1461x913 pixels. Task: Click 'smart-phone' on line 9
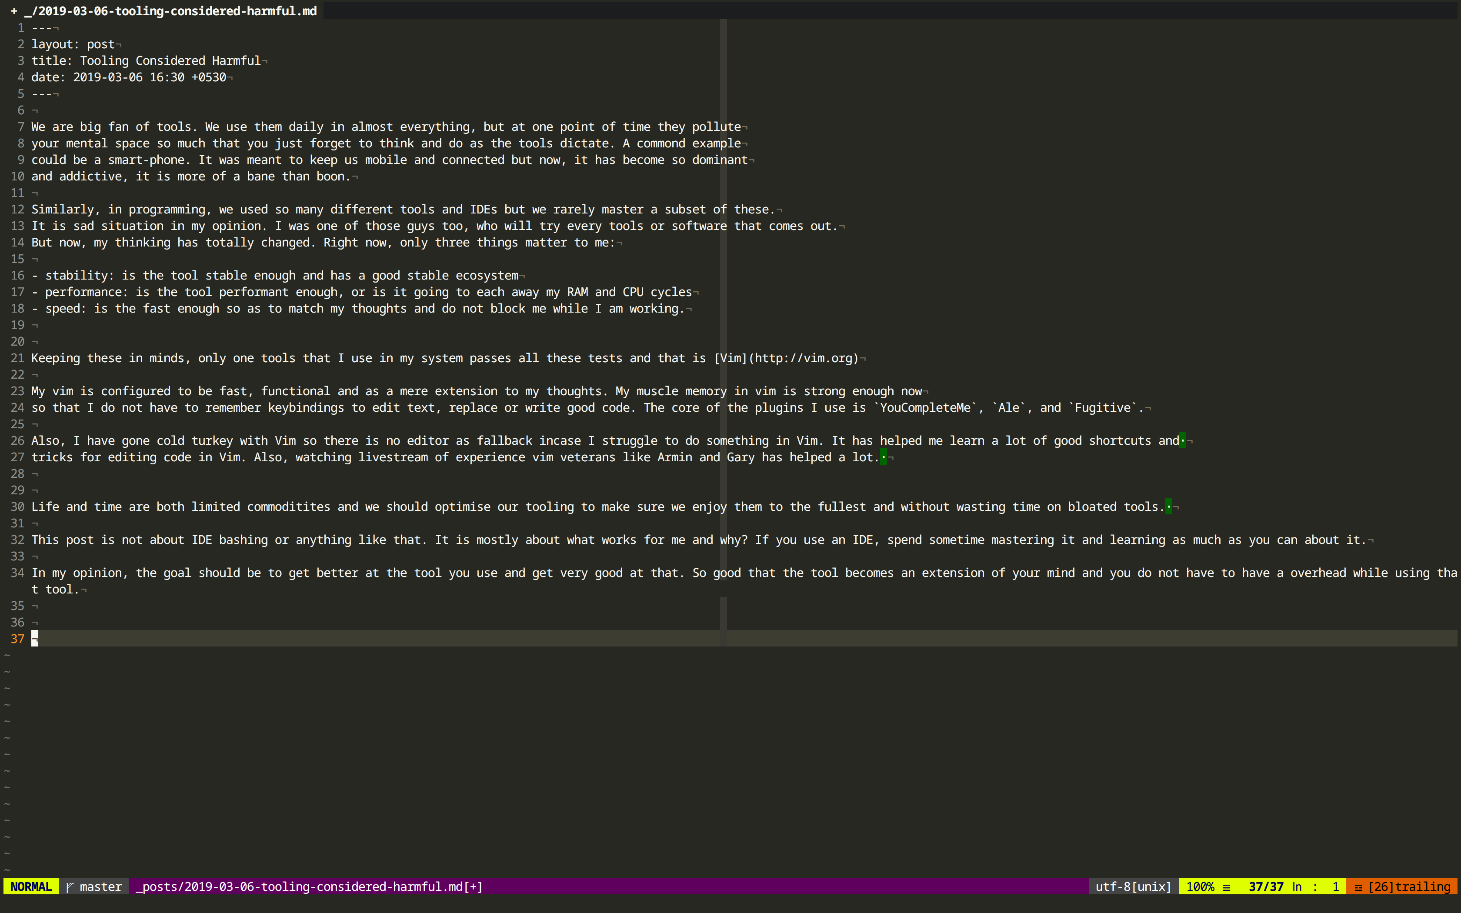pos(146,160)
